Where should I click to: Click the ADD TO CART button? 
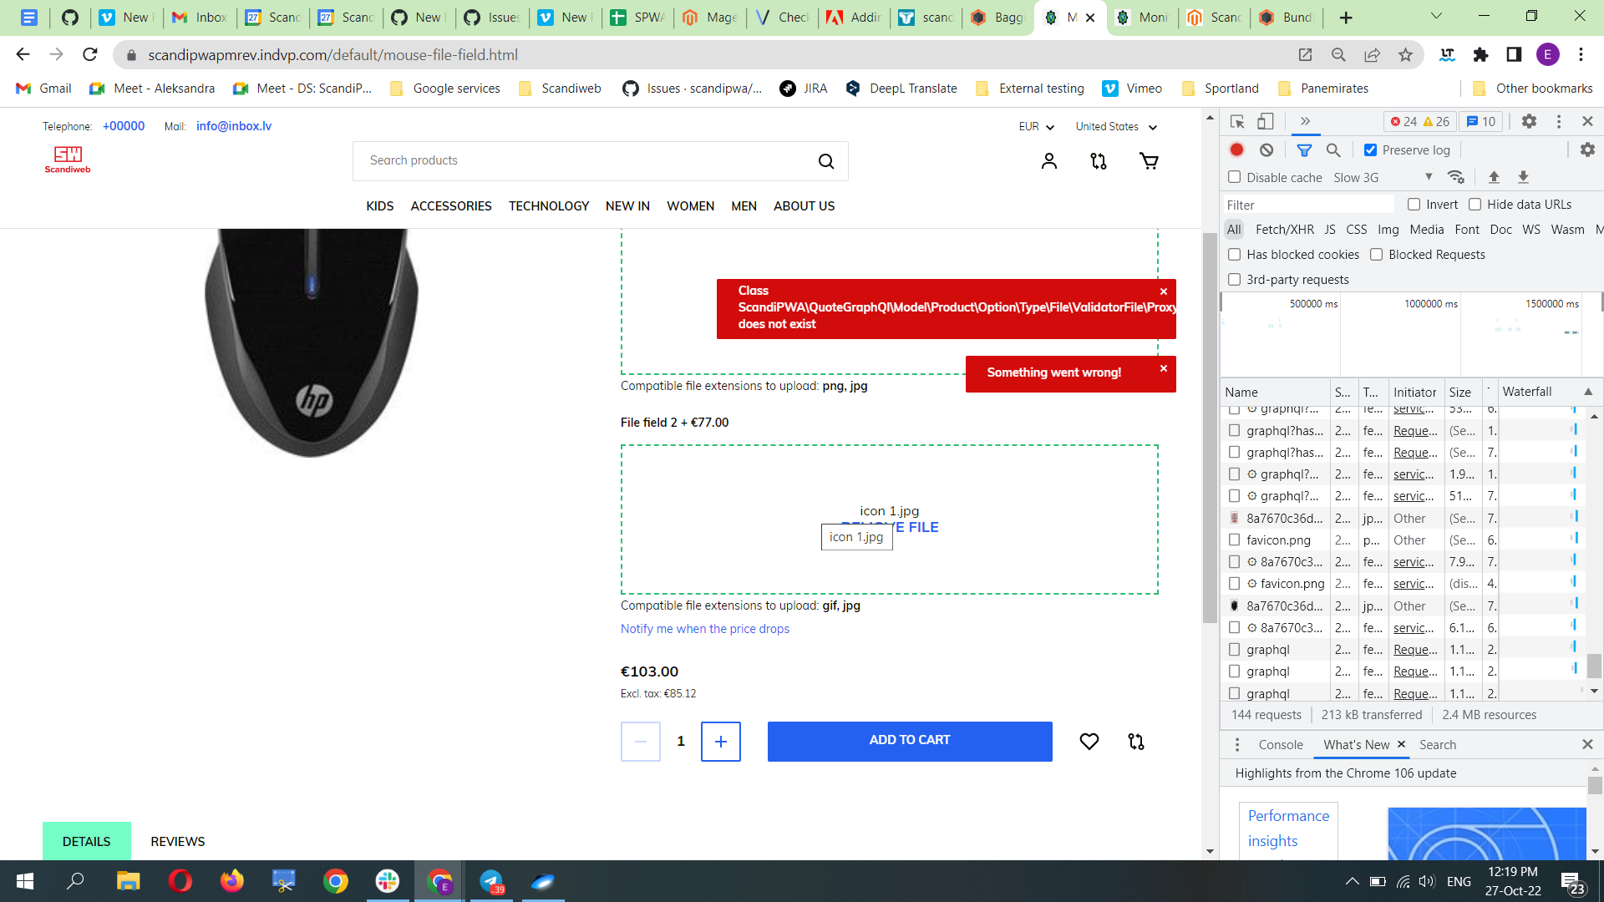coord(909,741)
